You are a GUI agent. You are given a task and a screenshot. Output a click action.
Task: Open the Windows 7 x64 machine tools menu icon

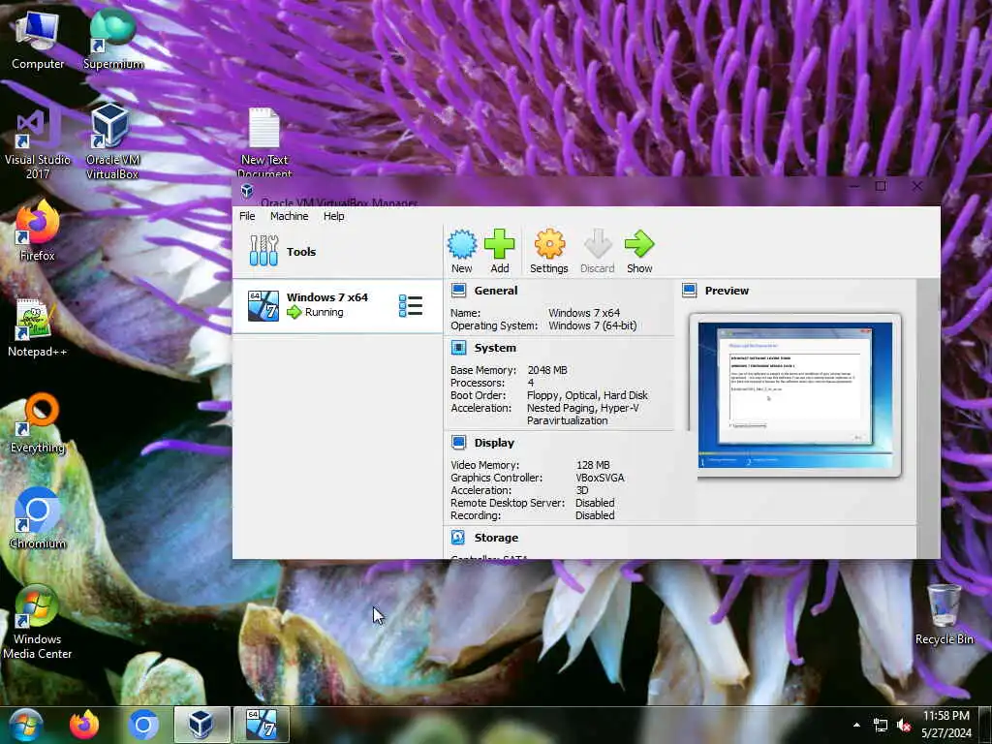pyautogui.click(x=411, y=305)
